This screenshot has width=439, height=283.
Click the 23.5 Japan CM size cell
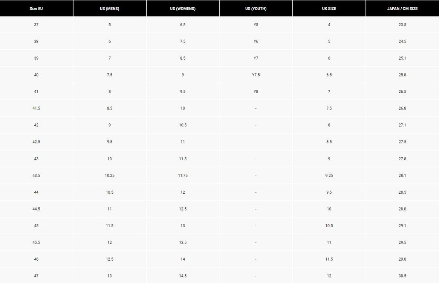[x=402, y=25]
